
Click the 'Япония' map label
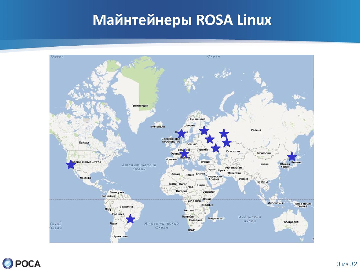click(296, 162)
